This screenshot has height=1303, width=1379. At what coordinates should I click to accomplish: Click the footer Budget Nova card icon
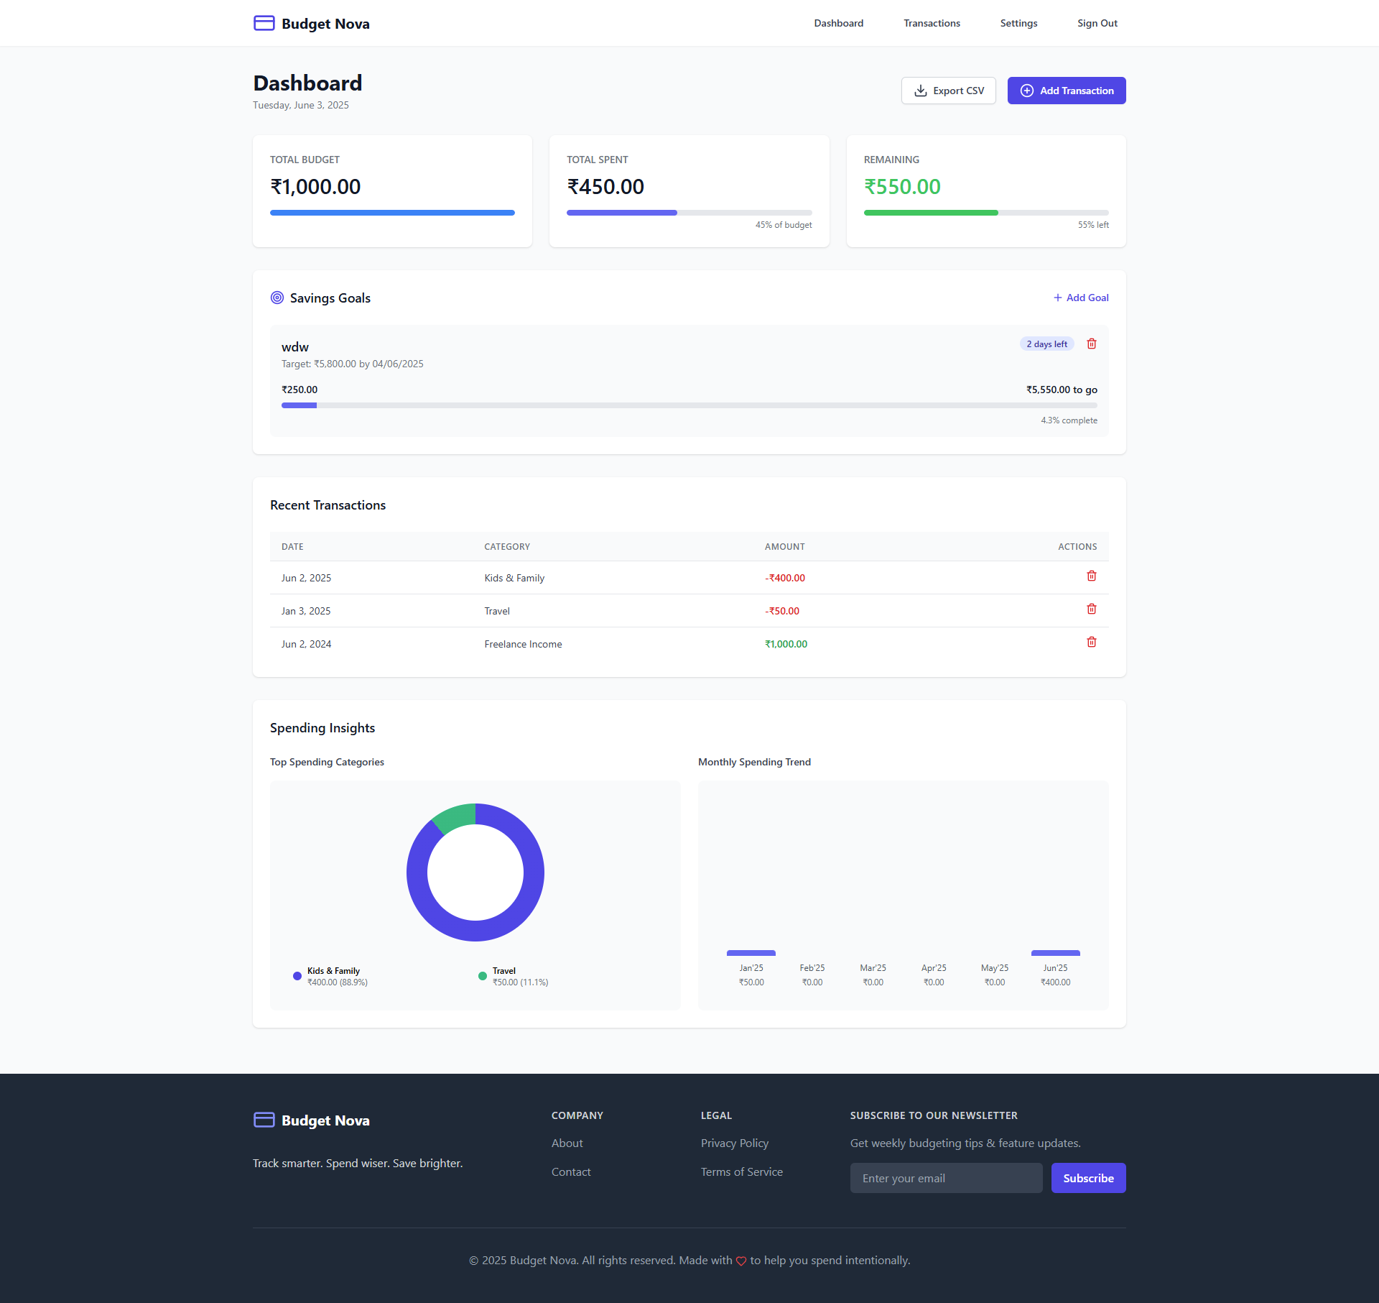tap(264, 1120)
